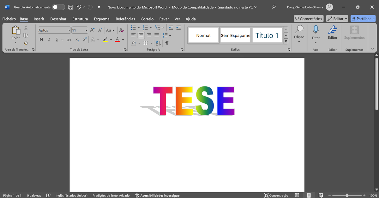This screenshot has width=379, height=198.
Task: Open the Rever ribbon tab
Action: click(x=164, y=19)
